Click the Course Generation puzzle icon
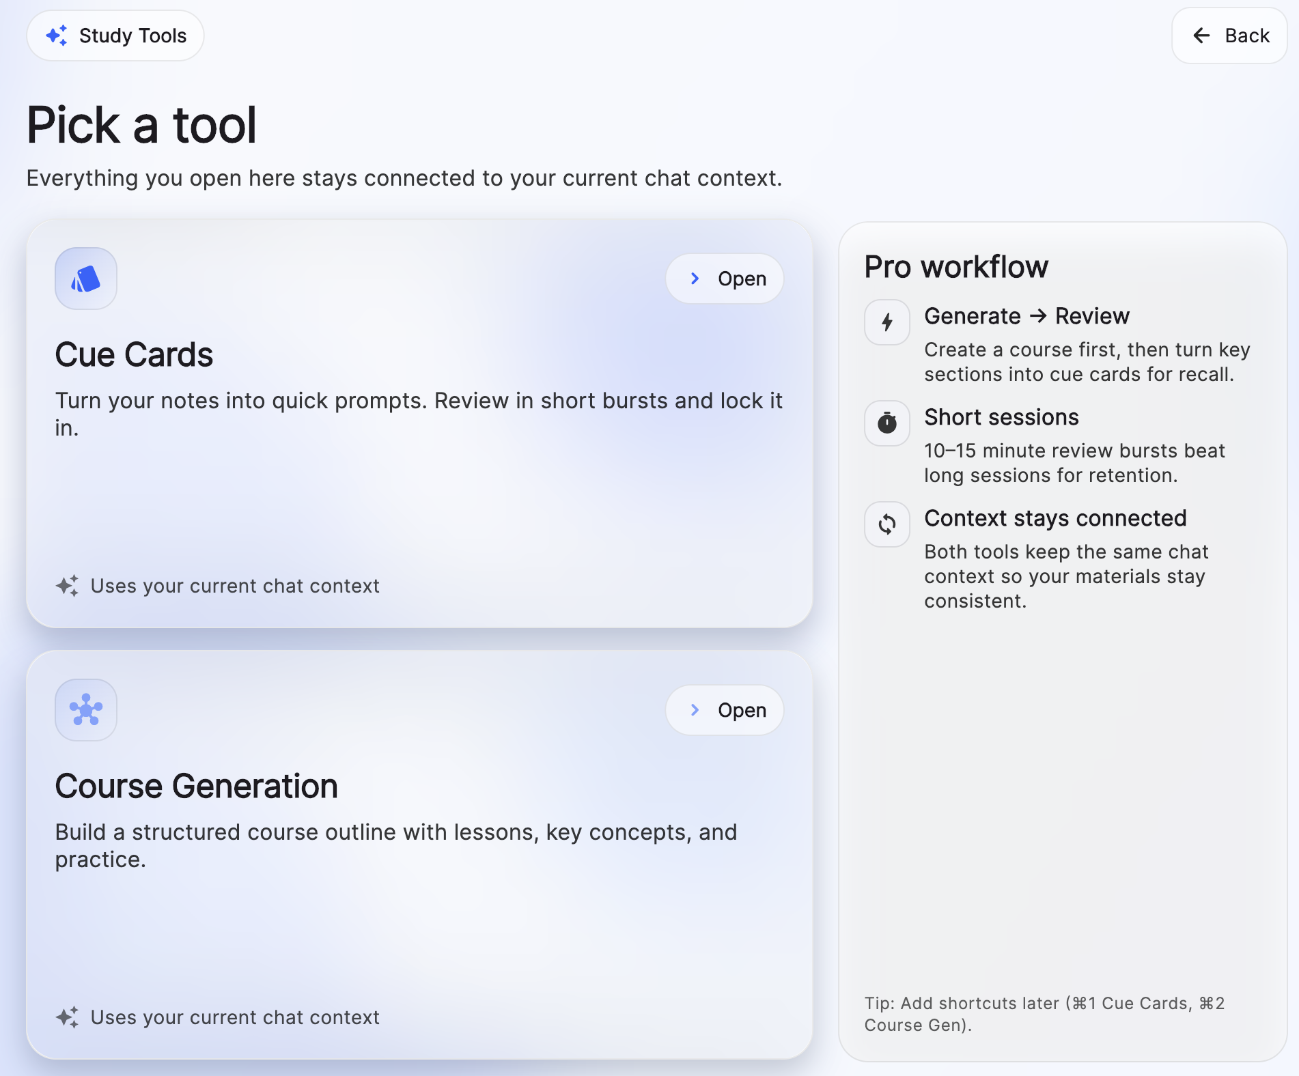 click(85, 709)
